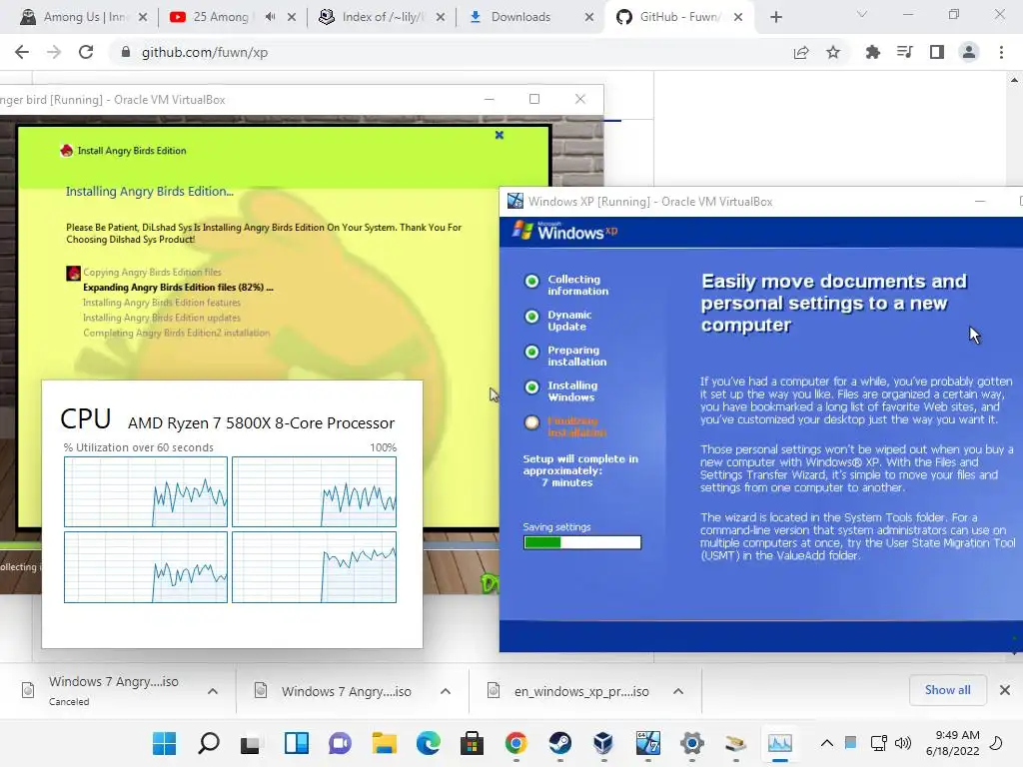Click the Windows XP logo in setup
This screenshot has width=1023, height=767.
pyautogui.click(x=564, y=231)
